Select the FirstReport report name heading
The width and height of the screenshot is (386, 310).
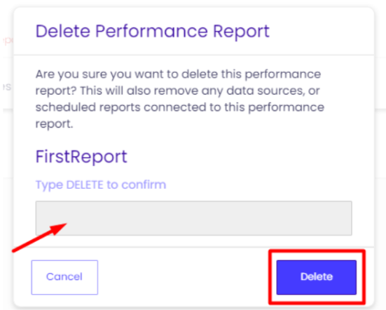81,156
